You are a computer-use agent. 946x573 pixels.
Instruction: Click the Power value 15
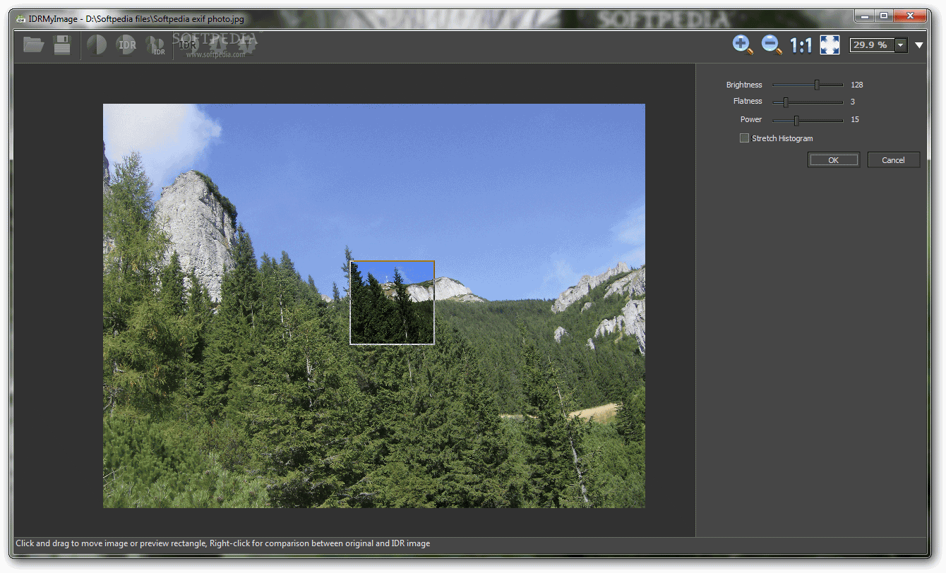(855, 119)
